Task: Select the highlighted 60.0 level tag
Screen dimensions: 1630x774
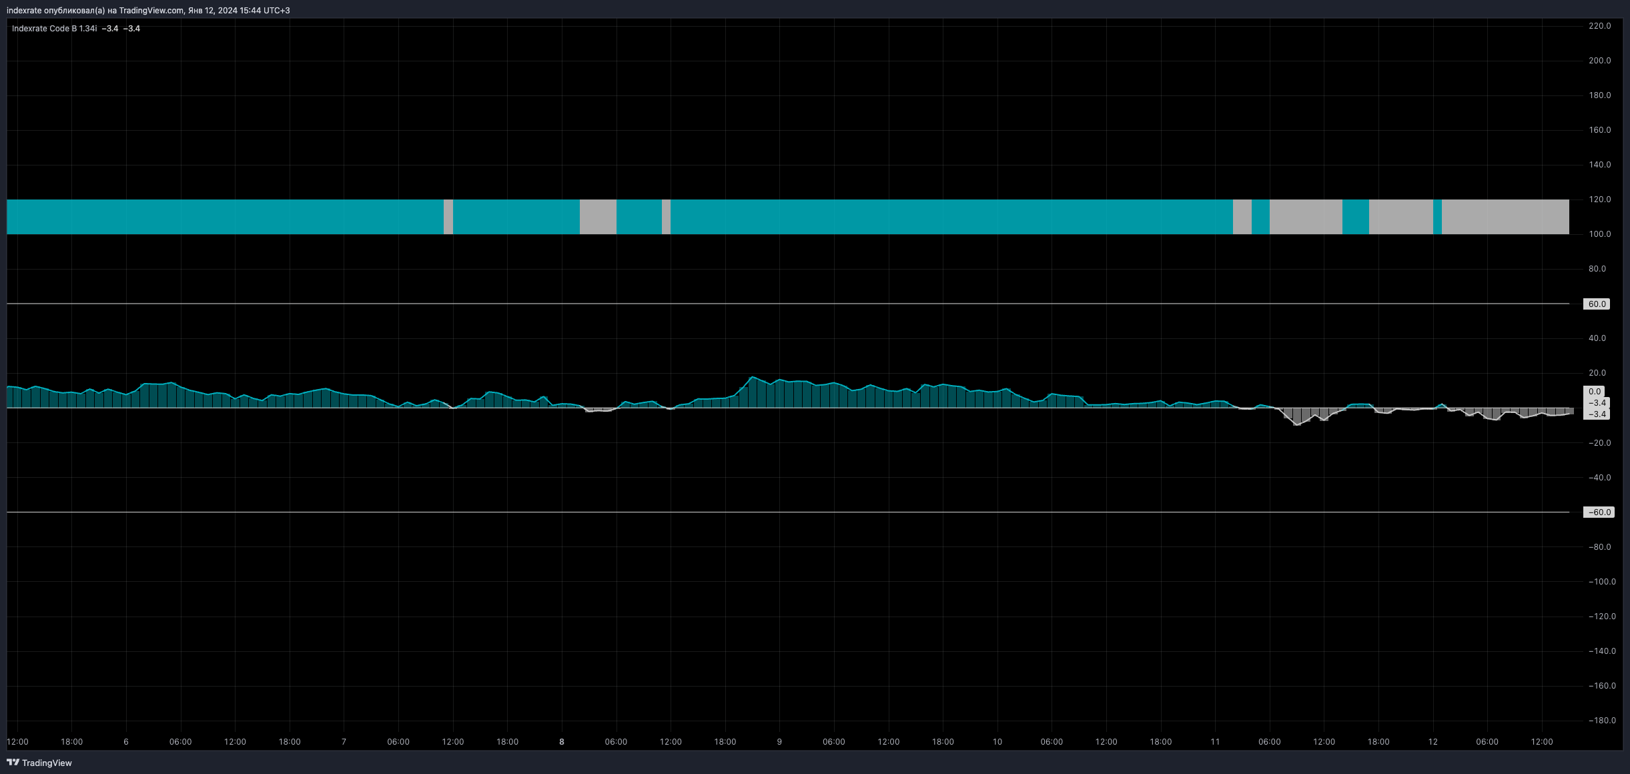Action: tap(1597, 304)
